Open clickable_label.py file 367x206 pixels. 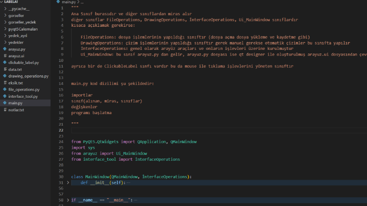(x=24, y=63)
